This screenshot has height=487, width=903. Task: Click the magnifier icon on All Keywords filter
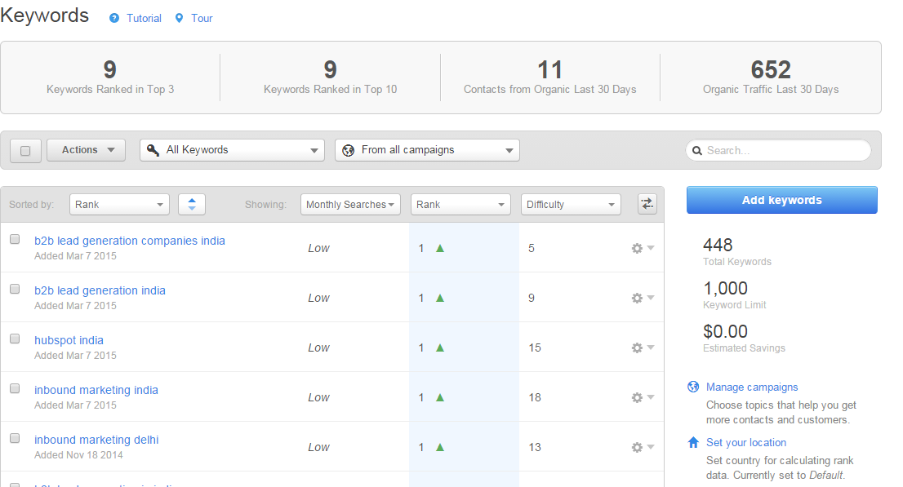coord(152,150)
